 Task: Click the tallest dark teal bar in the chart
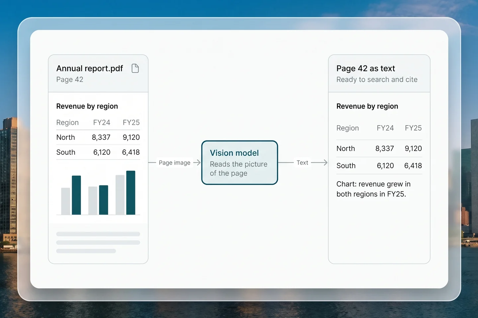[131, 193]
